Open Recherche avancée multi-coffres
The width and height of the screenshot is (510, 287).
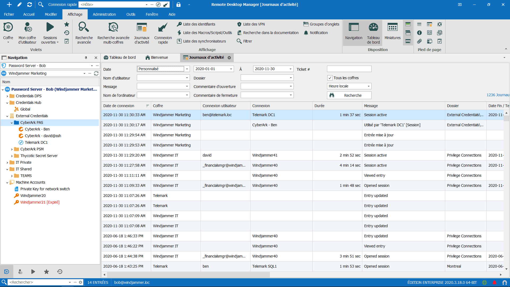tap(113, 33)
